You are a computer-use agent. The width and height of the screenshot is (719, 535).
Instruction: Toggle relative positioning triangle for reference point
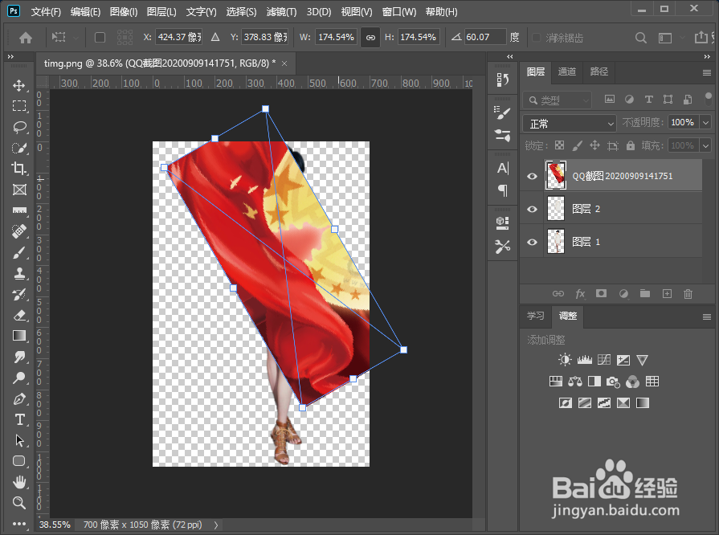tap(215, 38)
